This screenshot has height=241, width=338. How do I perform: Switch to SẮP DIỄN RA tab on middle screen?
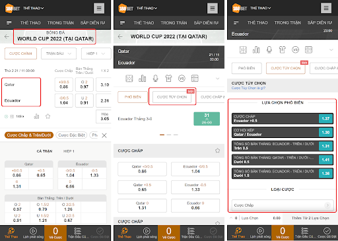pyautogui.click(x=206, y=22)
